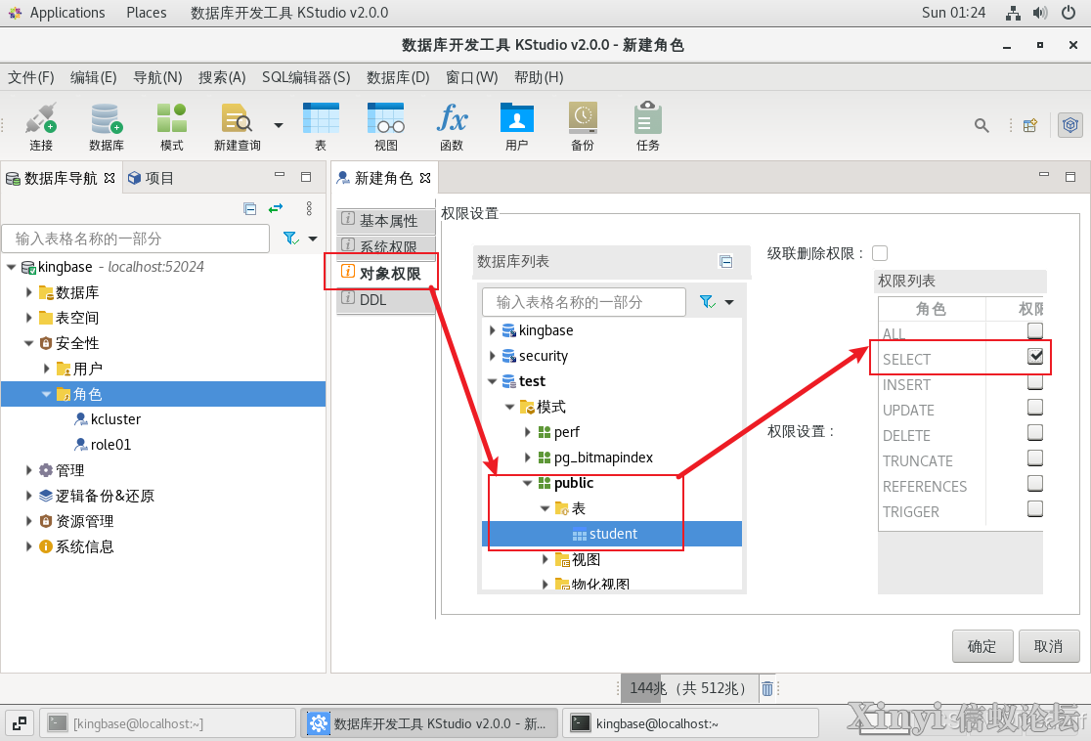Viewport: 1091px width, 741px height.
Task: Expand the 用户 node under 安全性
Action: [x=46, y=369]
